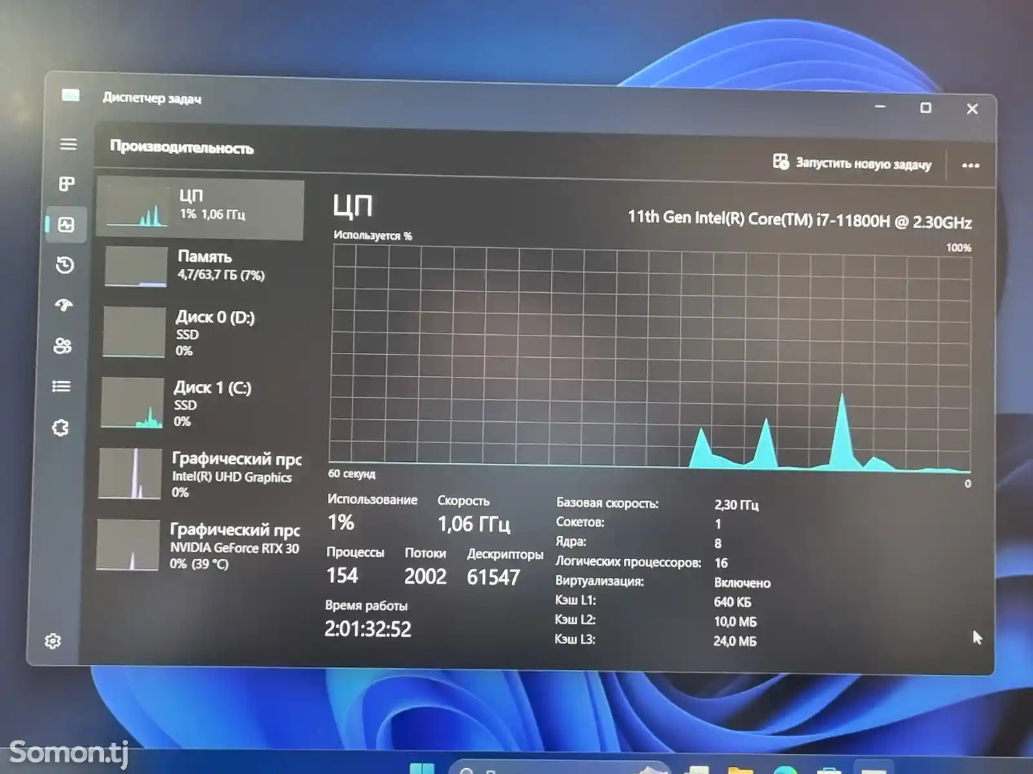Open the Processes page icon
Viewport: 1033px width, 774px height.
pyautogui.click(x=66, y=184)
